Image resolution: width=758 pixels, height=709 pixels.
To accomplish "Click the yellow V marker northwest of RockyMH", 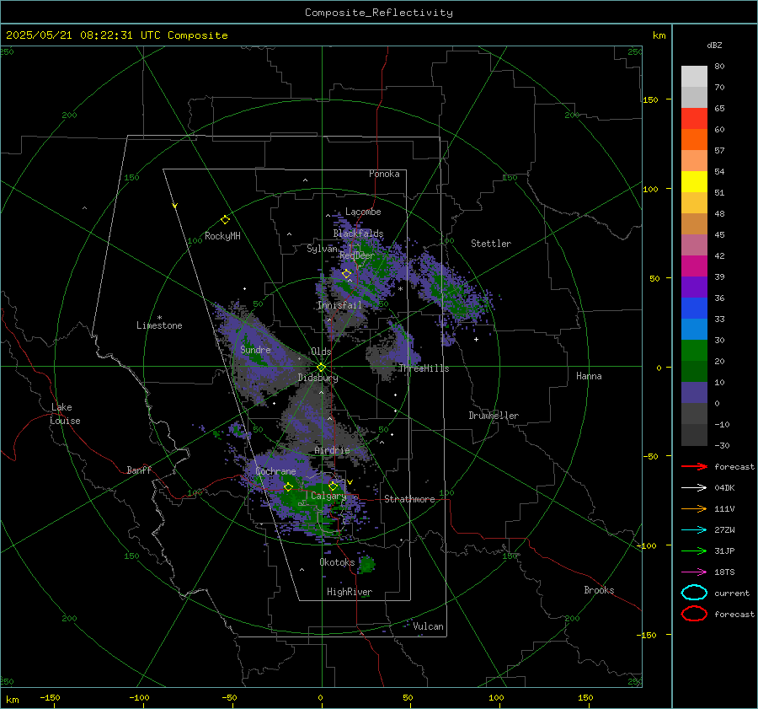I will click(x=175, y=206).
